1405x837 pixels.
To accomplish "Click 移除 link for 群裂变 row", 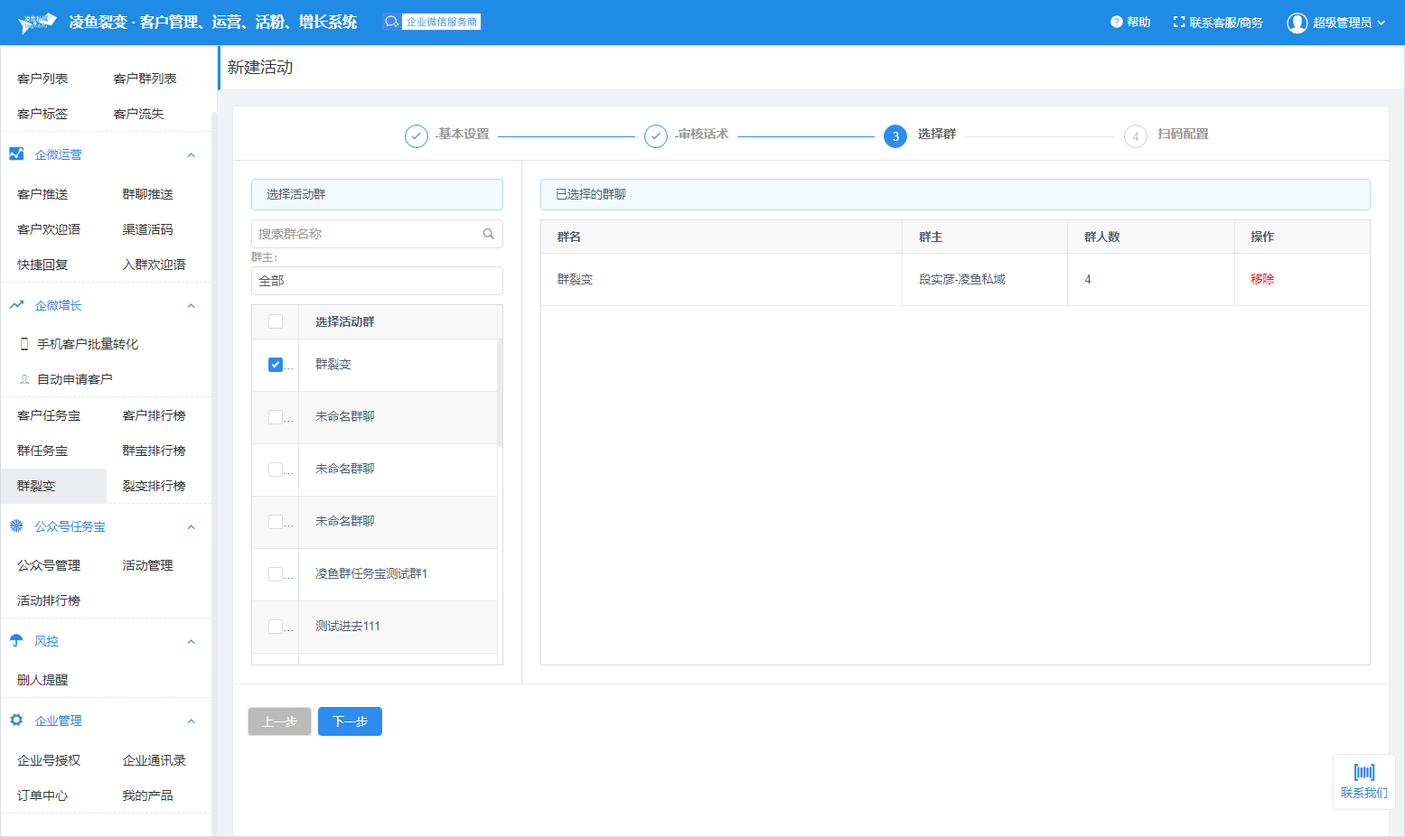I will coord(1262,279).
